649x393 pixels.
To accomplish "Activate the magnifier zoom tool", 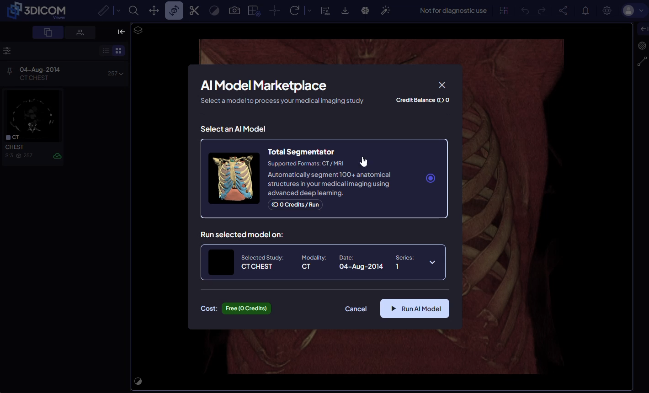I will [x=133, y=11].
